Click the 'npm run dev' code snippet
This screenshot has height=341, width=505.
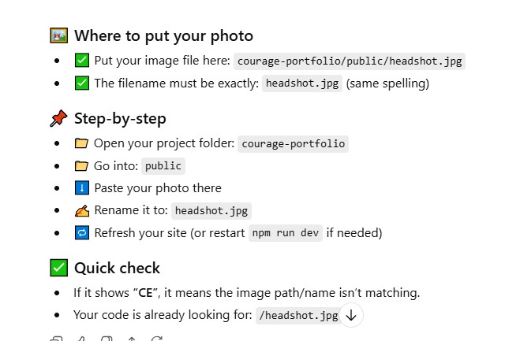point(286,233)
